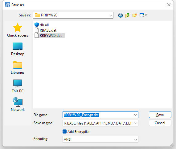Open the Encoding ANSI dropdown
Image resolution: width=176 pixels, height=149 pixels.
click(136, 140)
